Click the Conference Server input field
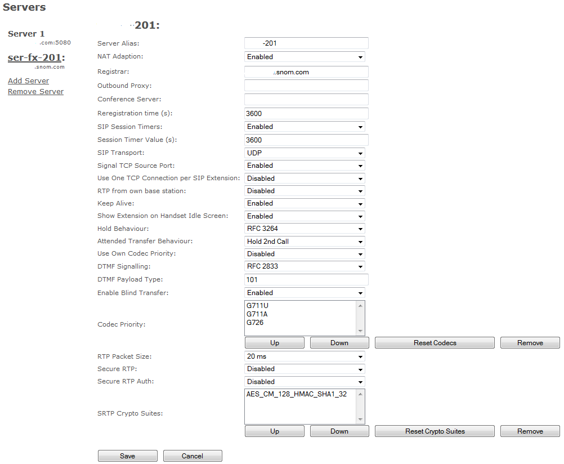The height and width of the screenshot is (464, 564). (306, 99)
